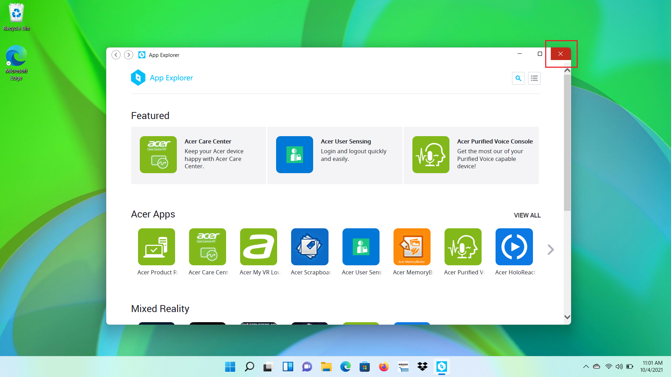671x377 pixels.
Task: Select the Acer HoloReact icon
Action: (514, 247)
